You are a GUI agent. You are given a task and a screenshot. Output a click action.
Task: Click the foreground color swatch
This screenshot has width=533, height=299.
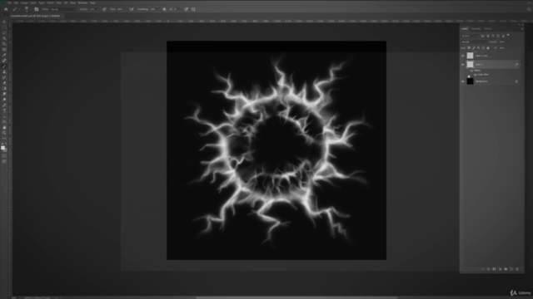click(2, 148)
